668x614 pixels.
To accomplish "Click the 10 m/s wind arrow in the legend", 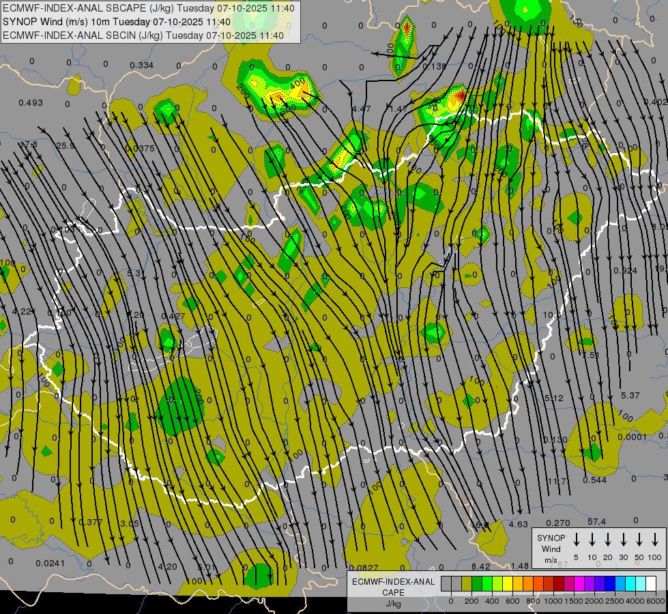I will pyautogui.click(x=592, y=539).
